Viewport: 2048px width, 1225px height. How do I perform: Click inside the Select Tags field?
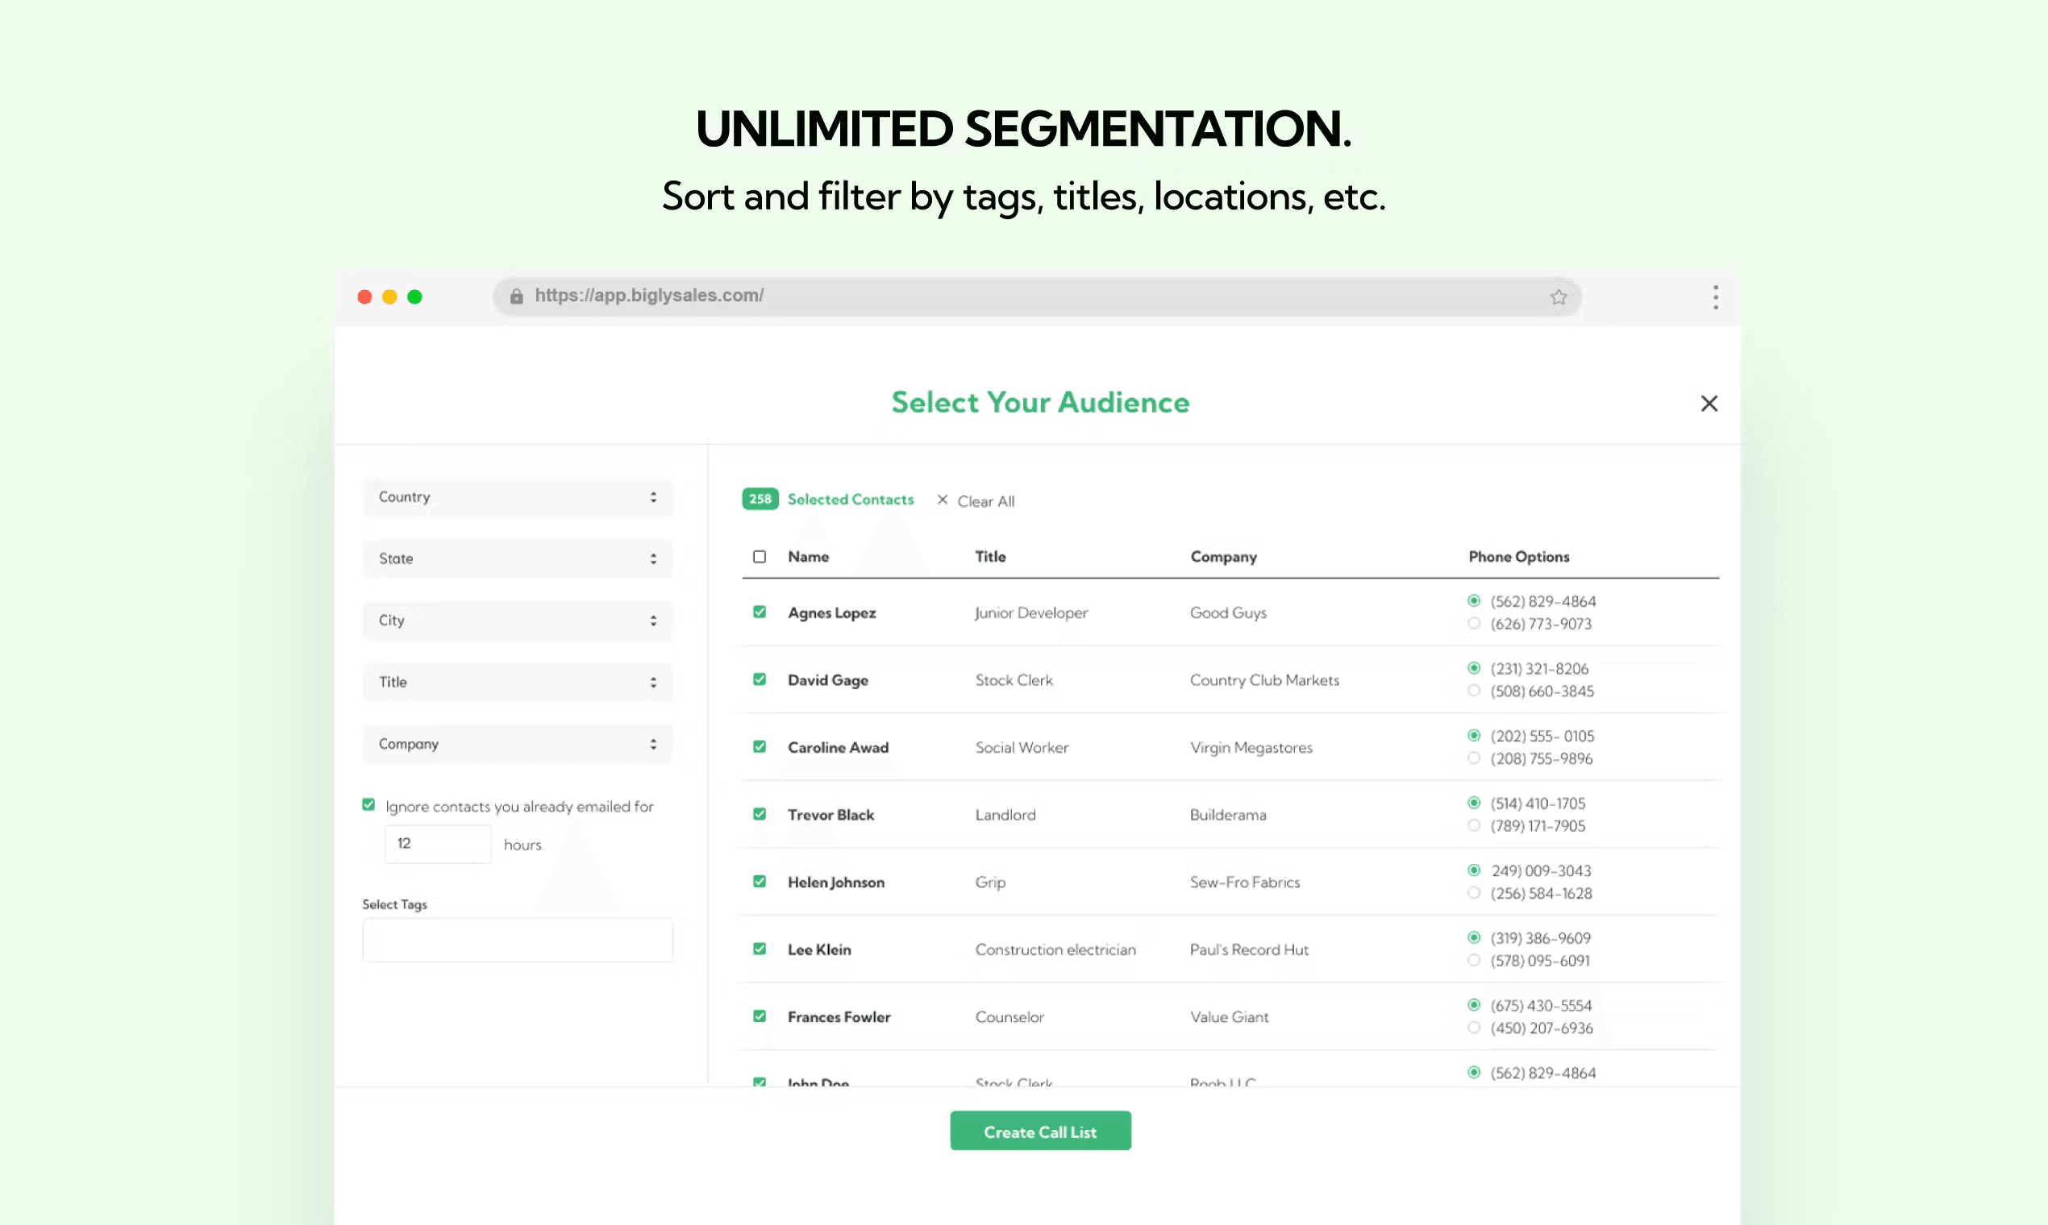tap(517, 941)
